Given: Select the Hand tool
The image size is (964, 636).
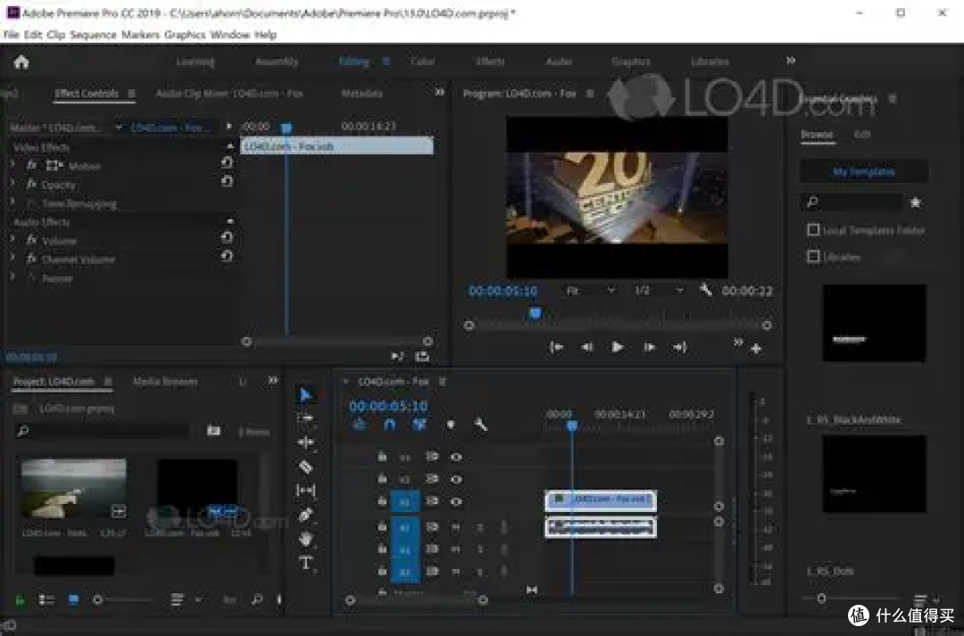Looking at the screenshot, I should click(305, 539).
